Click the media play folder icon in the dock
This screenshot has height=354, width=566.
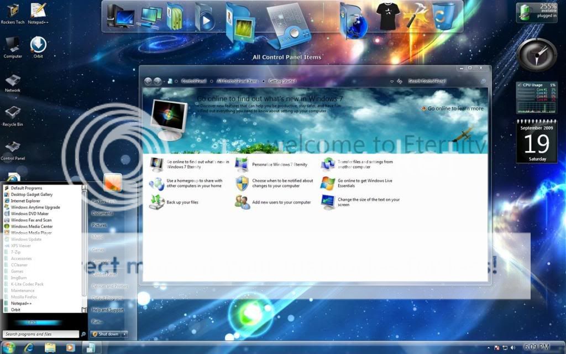click(205, 17)
